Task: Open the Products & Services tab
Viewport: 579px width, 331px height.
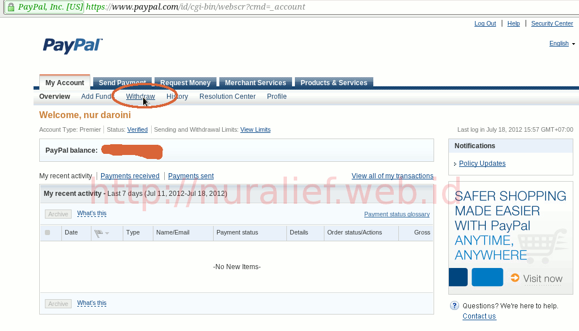Action: 334,82
